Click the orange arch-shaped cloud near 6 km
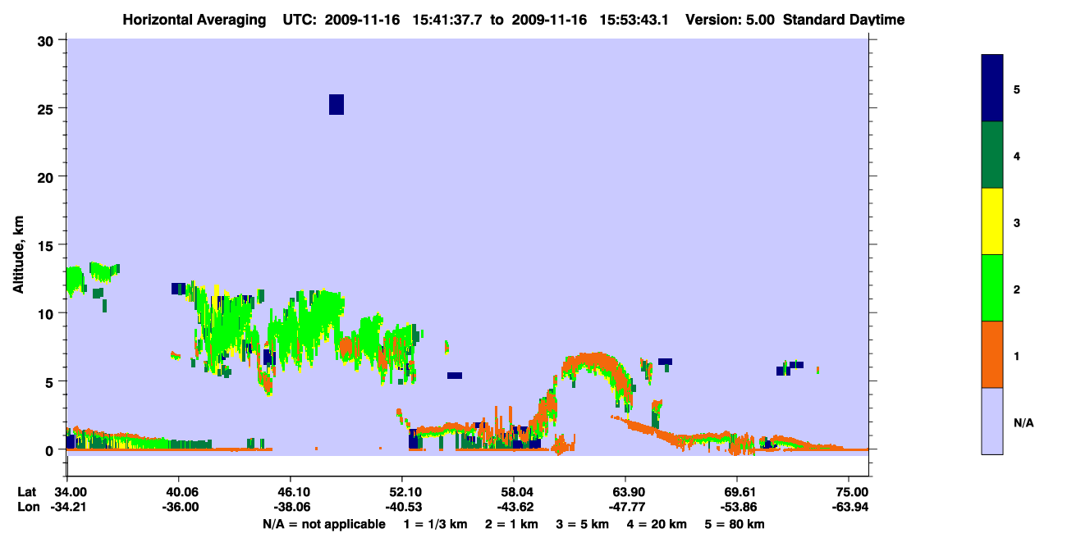 (x=596, y=362)
